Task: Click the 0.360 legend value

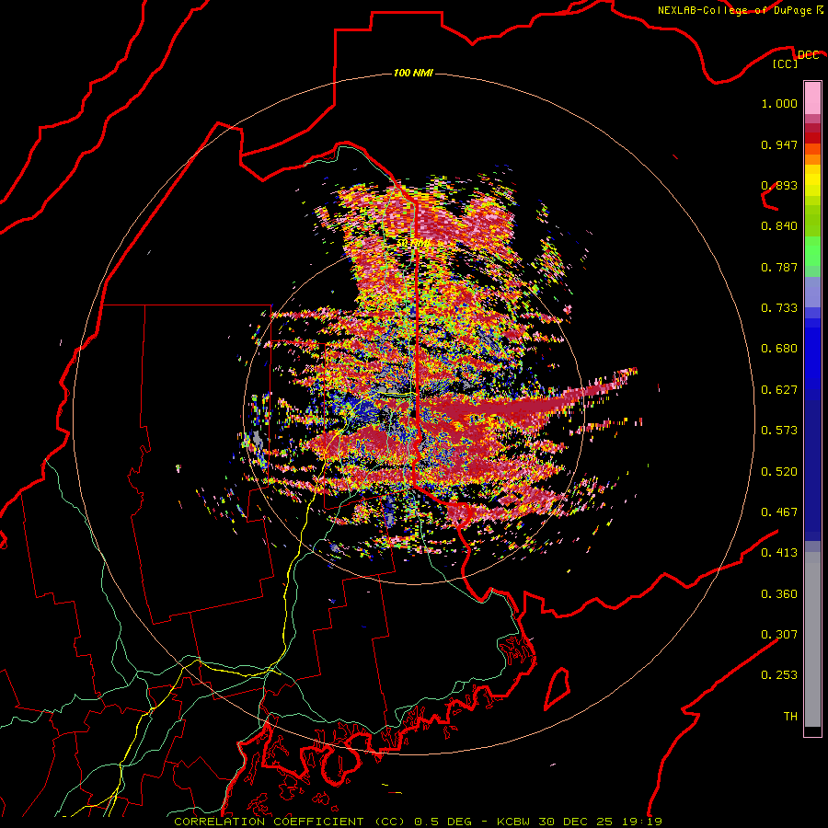Action: click(x=779, y=594)
